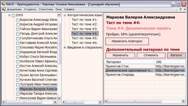Viewport: 188px width, 106px height.
Task: Check the box for Кобко Ольга Евгеньевна
Action: pyautogui.click(x=18, y=57)
